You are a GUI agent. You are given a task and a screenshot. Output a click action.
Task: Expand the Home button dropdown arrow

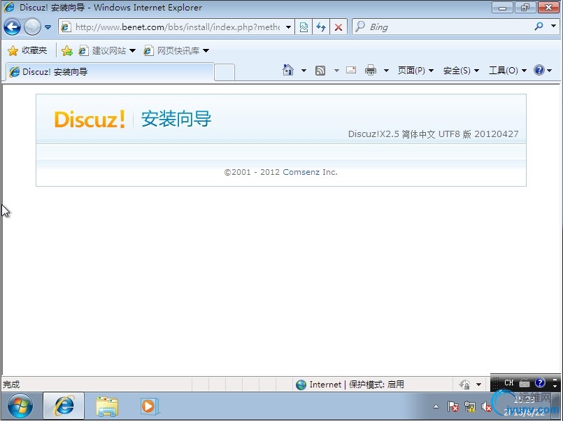pos(304,71)
